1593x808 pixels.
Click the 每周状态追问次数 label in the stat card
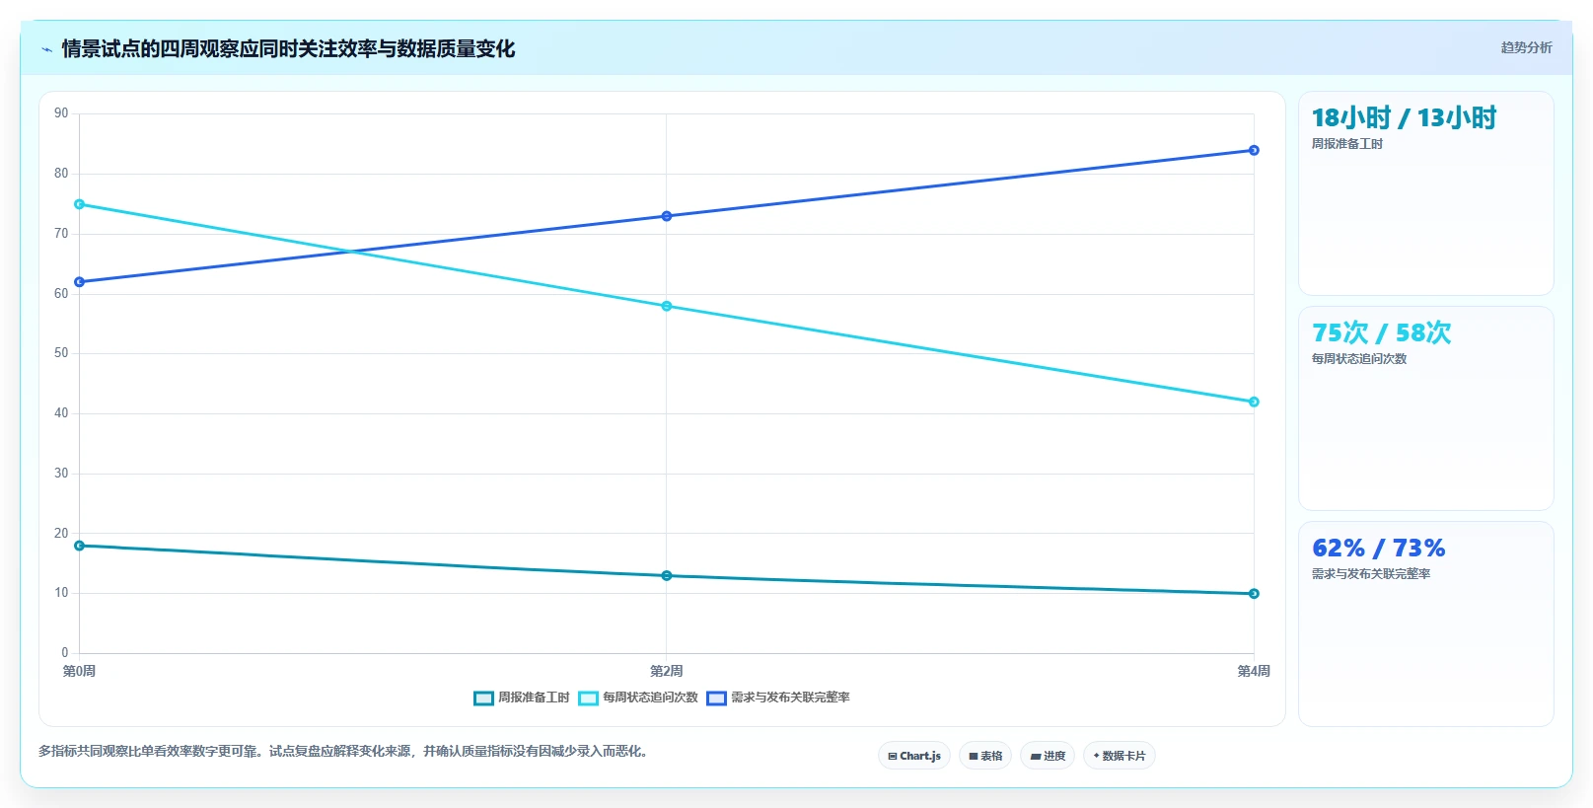point(1359,359)
